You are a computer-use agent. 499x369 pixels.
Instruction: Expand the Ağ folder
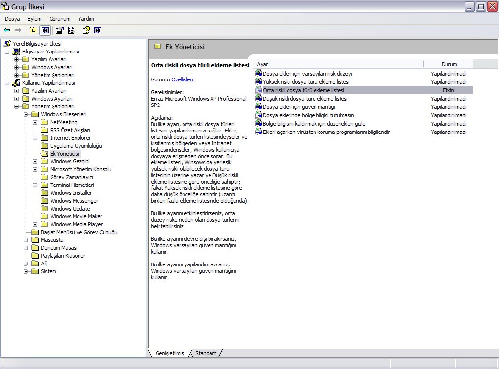tap(26, 264)
